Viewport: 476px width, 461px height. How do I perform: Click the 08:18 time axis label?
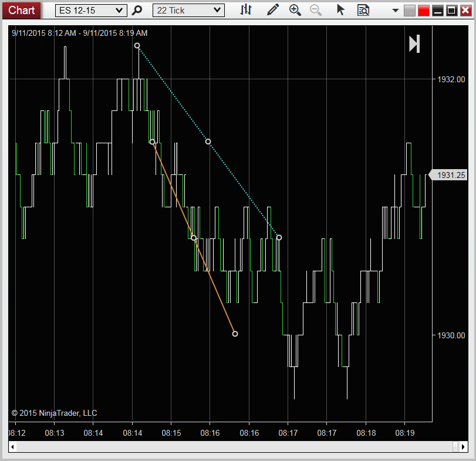click(x=366, y=433)
